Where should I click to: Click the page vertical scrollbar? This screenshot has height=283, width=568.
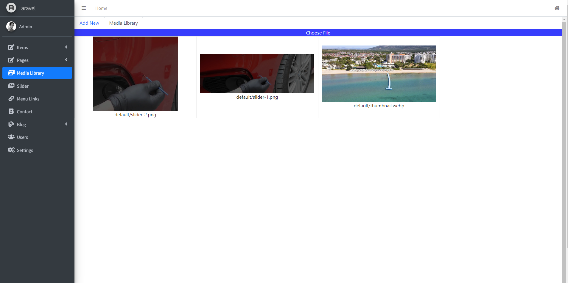coord(564,152)
